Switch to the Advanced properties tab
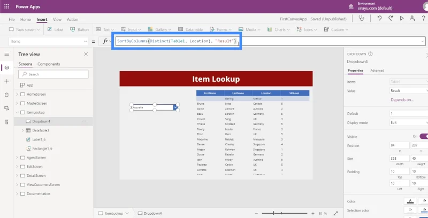Screen dimensions: 428x218 point(377,71)
